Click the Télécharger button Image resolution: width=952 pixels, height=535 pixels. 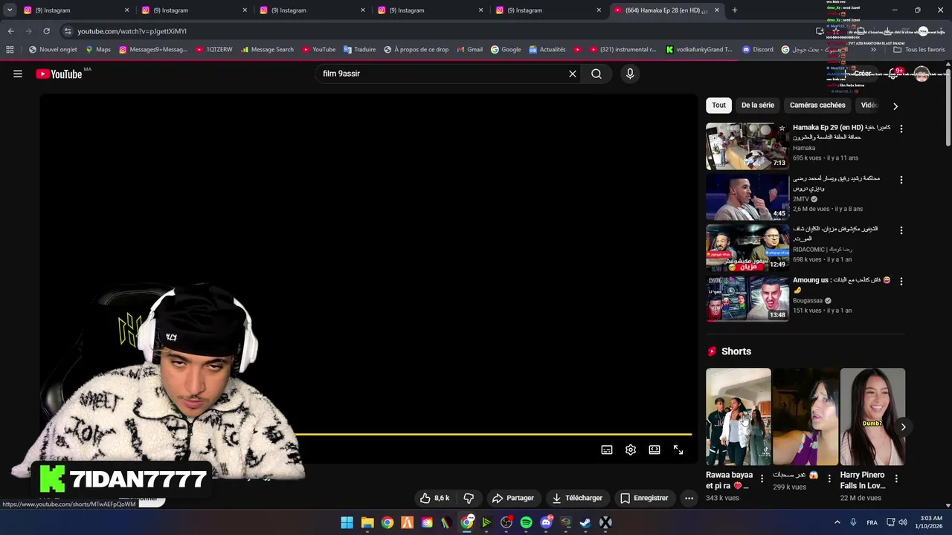[577, 498]
